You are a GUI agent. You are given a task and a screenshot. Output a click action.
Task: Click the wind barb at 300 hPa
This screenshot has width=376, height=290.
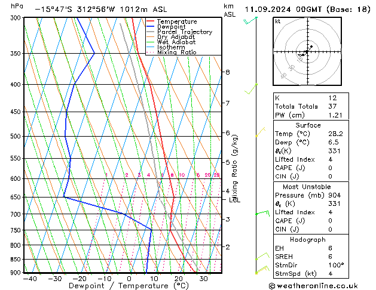250,20
